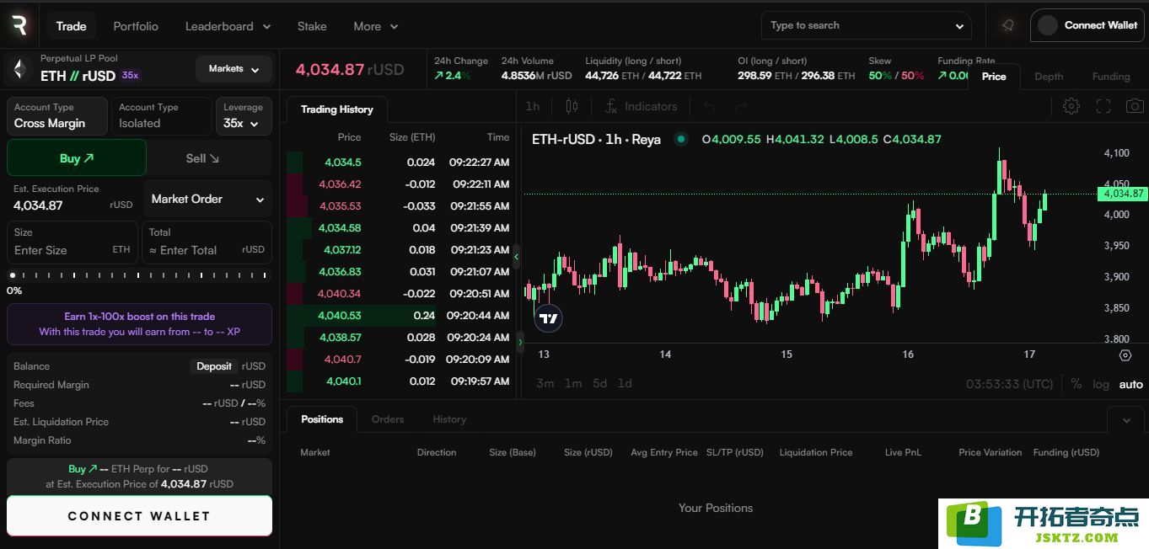Viewport: 1149px width, 549px height.
Task: Click the Liquidation Price column header
Action: point(815,452)
